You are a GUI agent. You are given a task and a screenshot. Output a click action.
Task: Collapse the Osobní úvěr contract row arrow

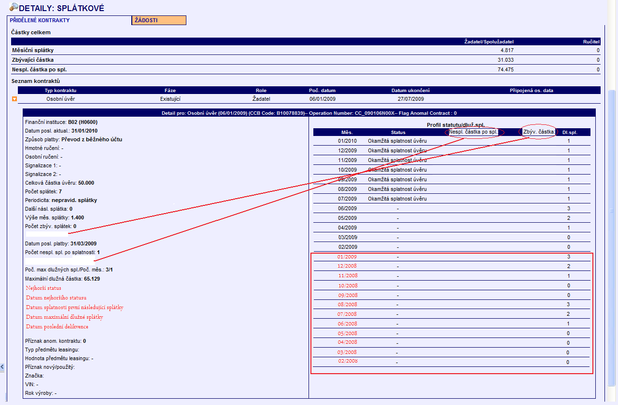14,99
